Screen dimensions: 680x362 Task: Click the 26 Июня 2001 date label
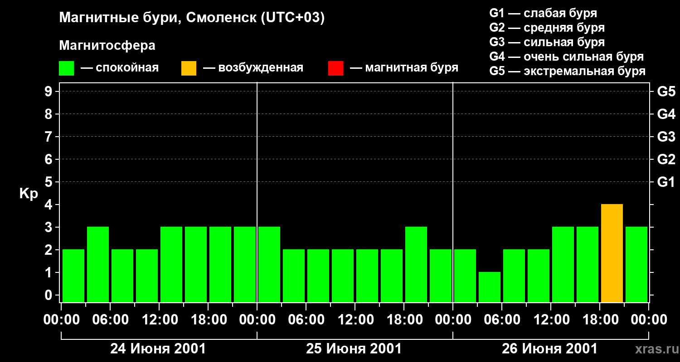tap(550, 349)
